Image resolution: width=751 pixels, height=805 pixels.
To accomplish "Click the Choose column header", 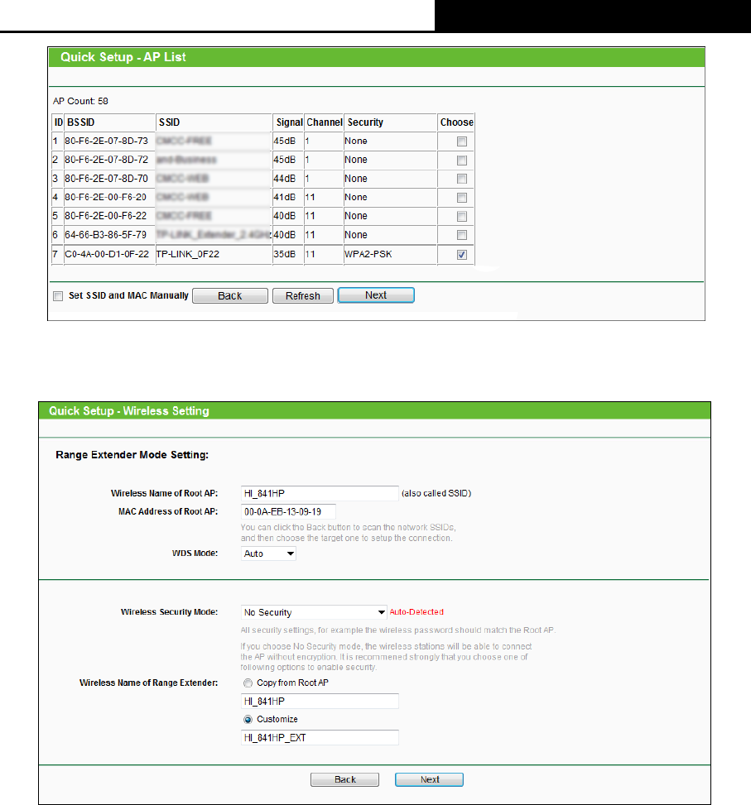I will pos(457,122).
